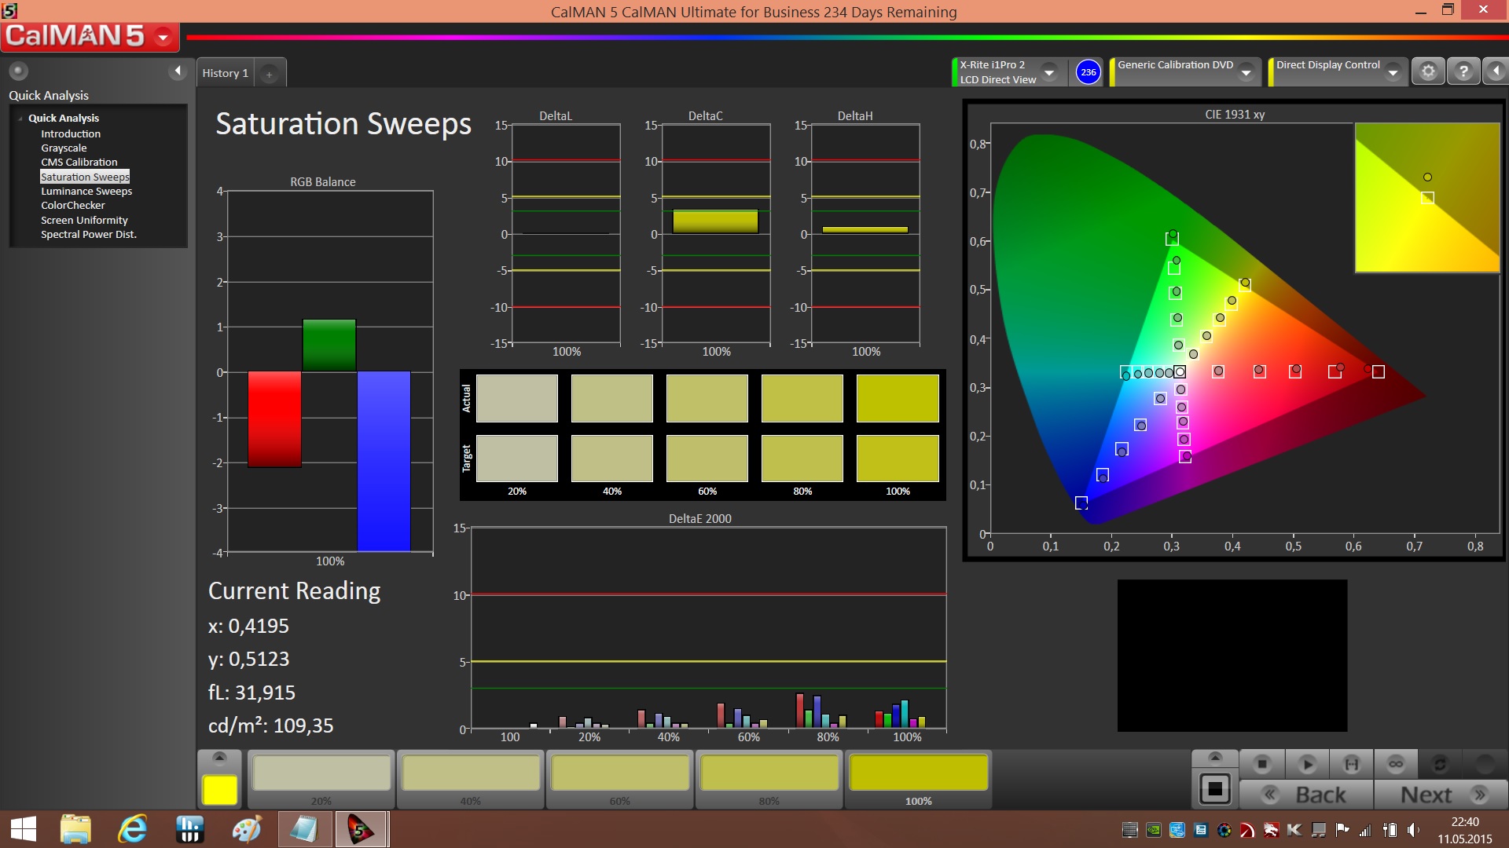
Task: Toggle the right panel collapse arrow
Action: click(1496, 71)
